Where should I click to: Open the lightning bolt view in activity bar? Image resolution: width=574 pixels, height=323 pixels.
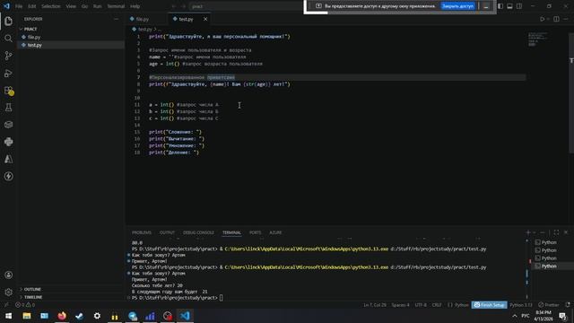point(8,176)
